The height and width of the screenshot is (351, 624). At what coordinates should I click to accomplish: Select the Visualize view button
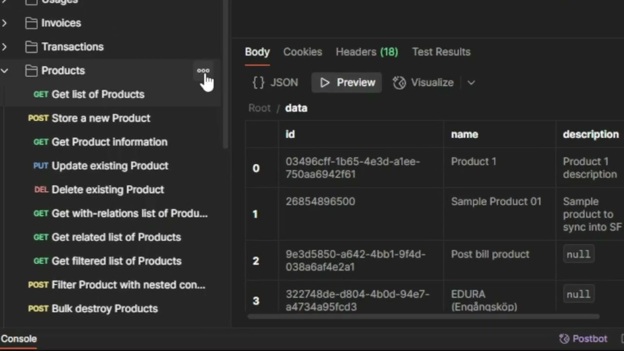coord(423,83)
